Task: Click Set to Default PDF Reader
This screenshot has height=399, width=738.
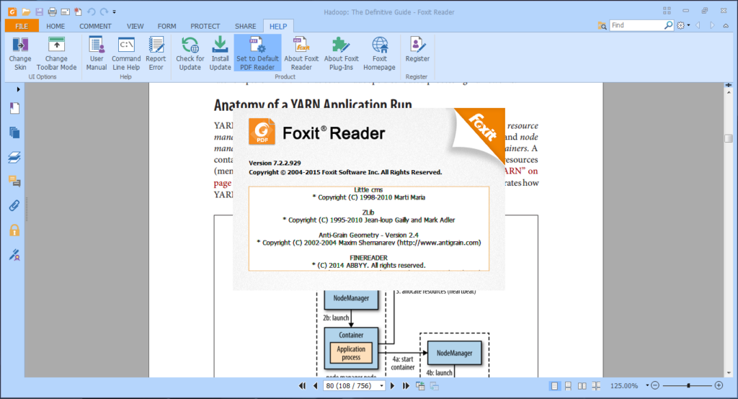Action: coord(257,53)
